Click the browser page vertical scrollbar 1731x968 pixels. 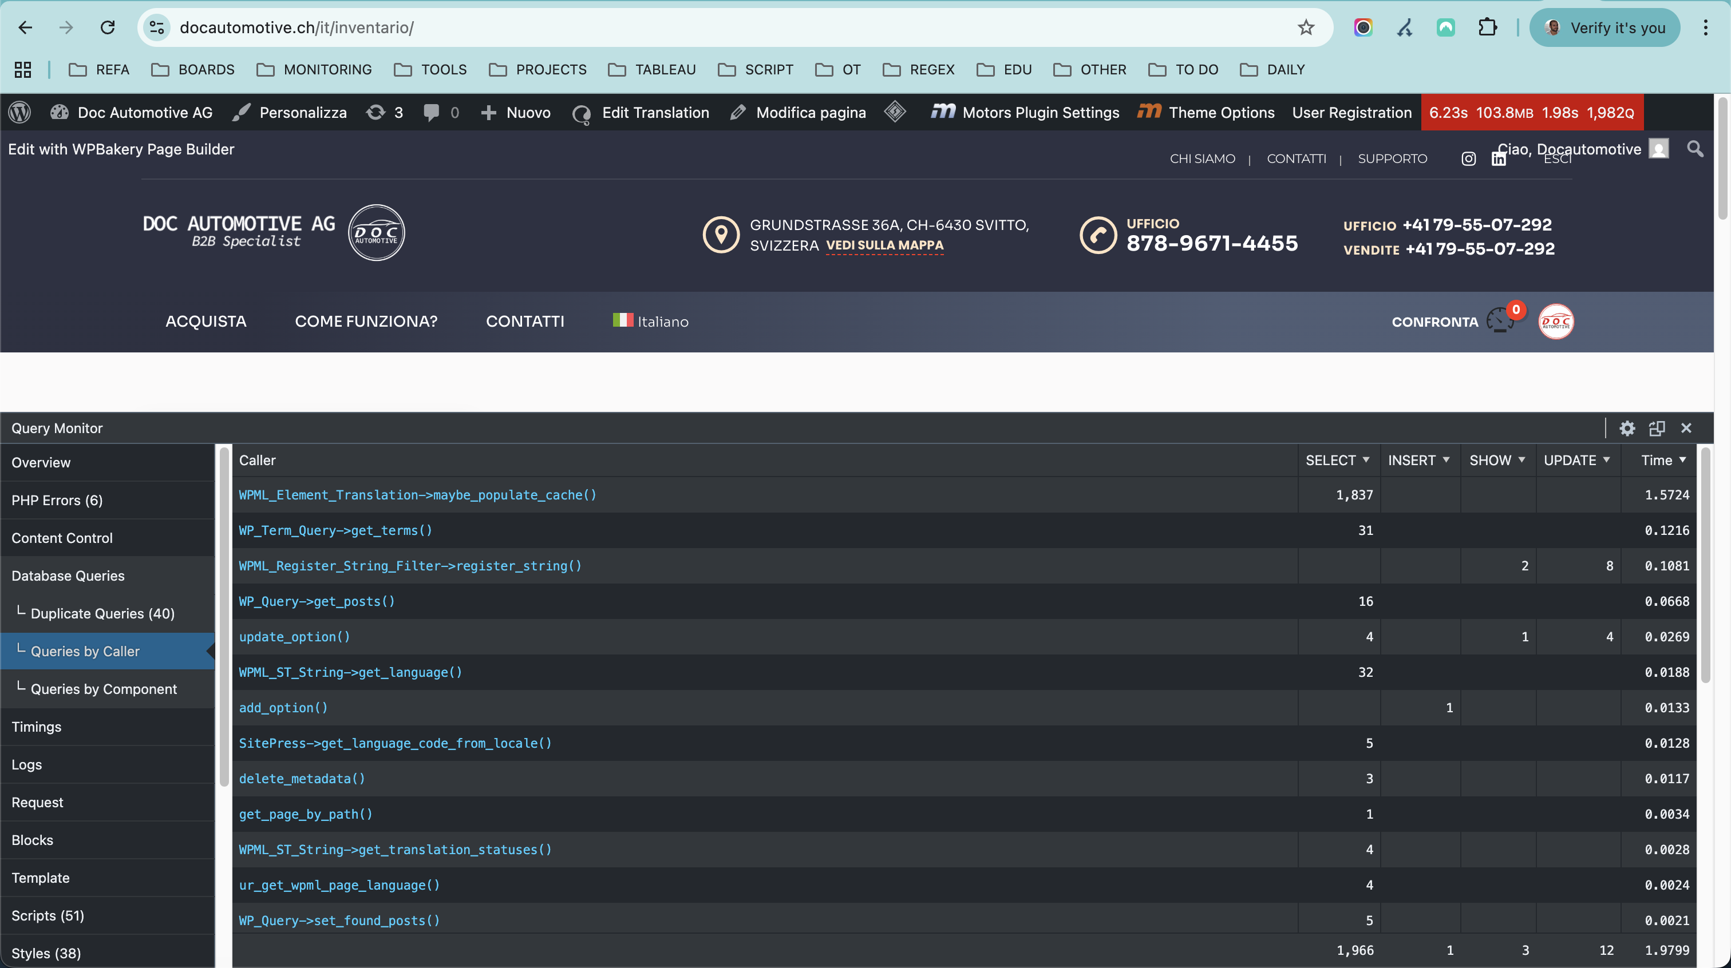tap(1723, 158)
